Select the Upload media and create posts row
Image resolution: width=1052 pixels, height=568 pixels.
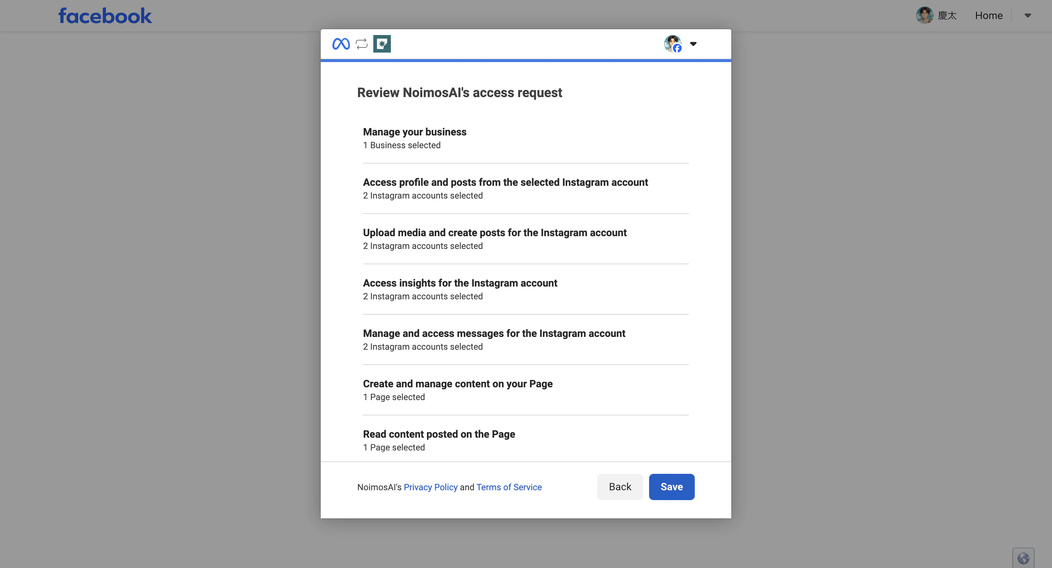pyautogui.click(x=494, y=233)
